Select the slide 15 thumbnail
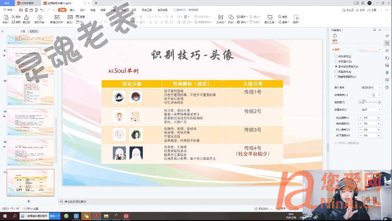This screenshot has height=221, width=392. pos(30,183)
